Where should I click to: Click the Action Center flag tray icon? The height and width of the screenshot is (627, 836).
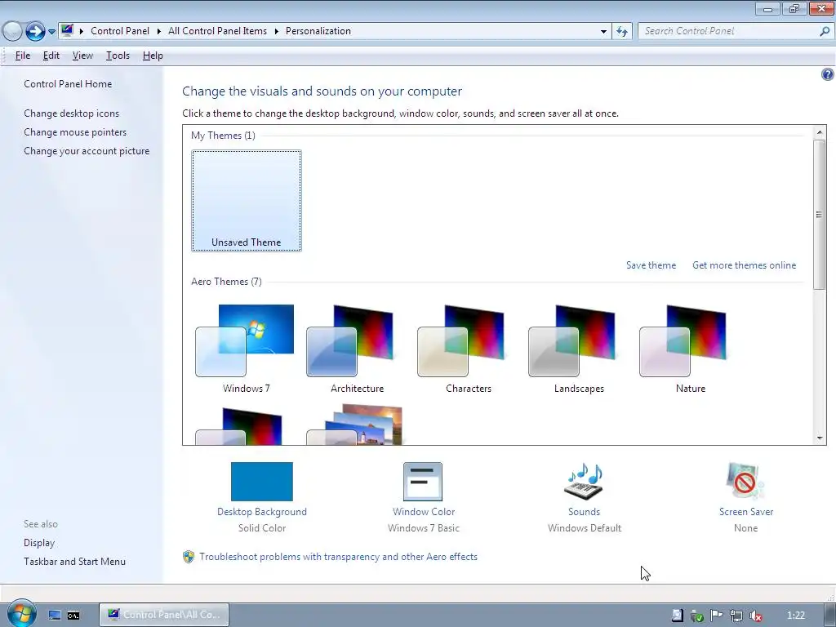point(717,616)
